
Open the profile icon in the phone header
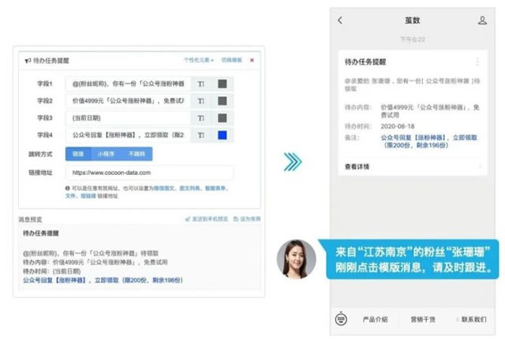pos(482,20)
